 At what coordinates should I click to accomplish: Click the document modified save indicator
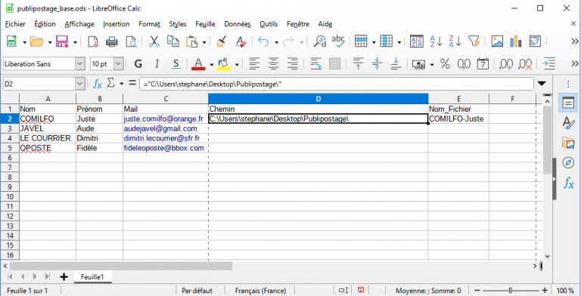click(x=361, y=291)
